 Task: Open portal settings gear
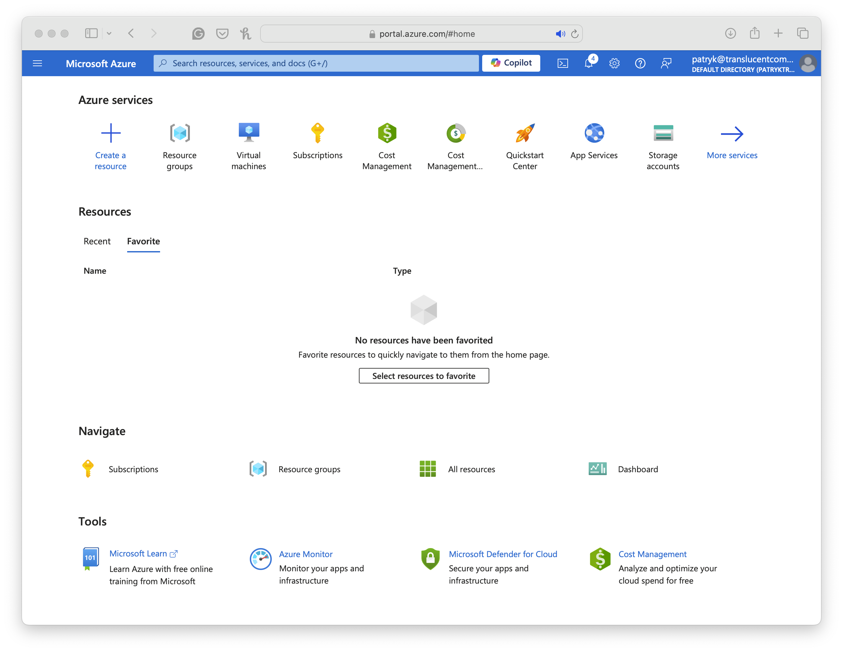point(614,63)
